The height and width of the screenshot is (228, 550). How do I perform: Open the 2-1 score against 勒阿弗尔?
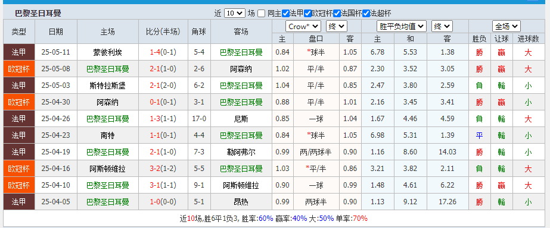(155, 152)
